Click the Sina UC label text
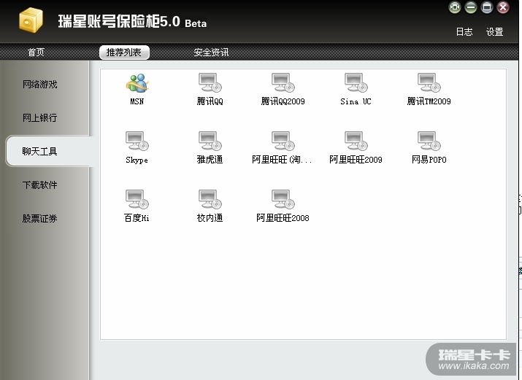 pyautogui.click(x=356, y=101)
